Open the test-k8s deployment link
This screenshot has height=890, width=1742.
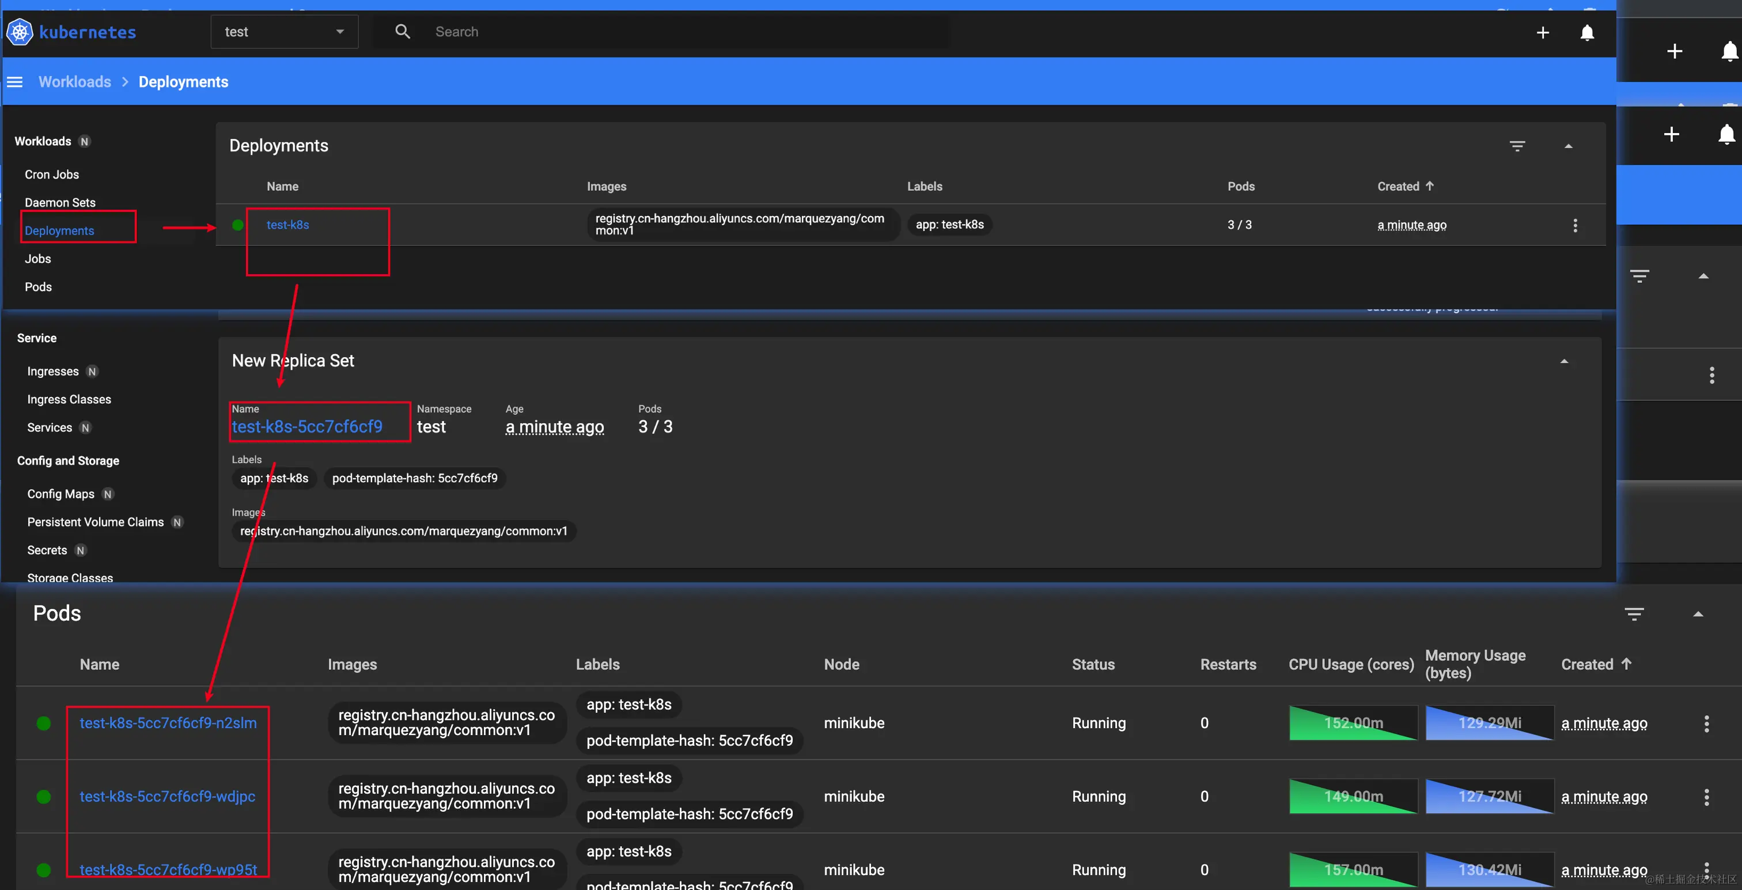[287, 225]
